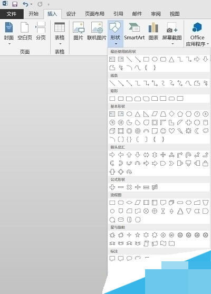Screen dimensions: 211x294
Task: Select the rounded rectangle in 矩形 section
Action: (x=121, y=99)
